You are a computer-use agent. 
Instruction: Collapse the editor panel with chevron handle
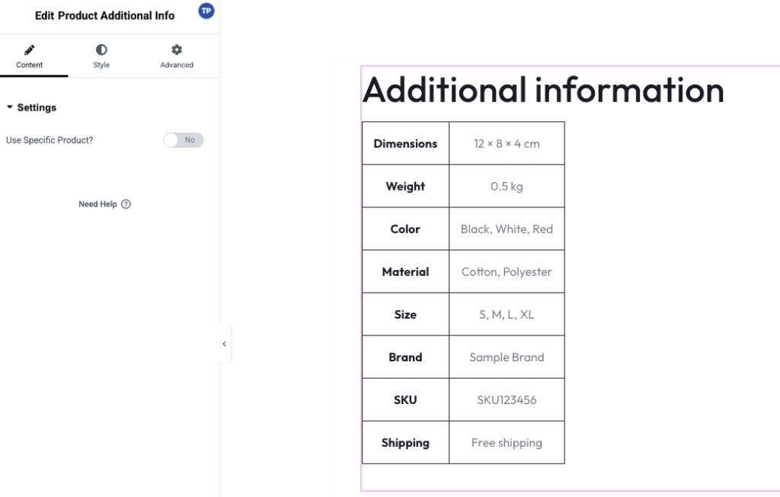click(225, 344)
